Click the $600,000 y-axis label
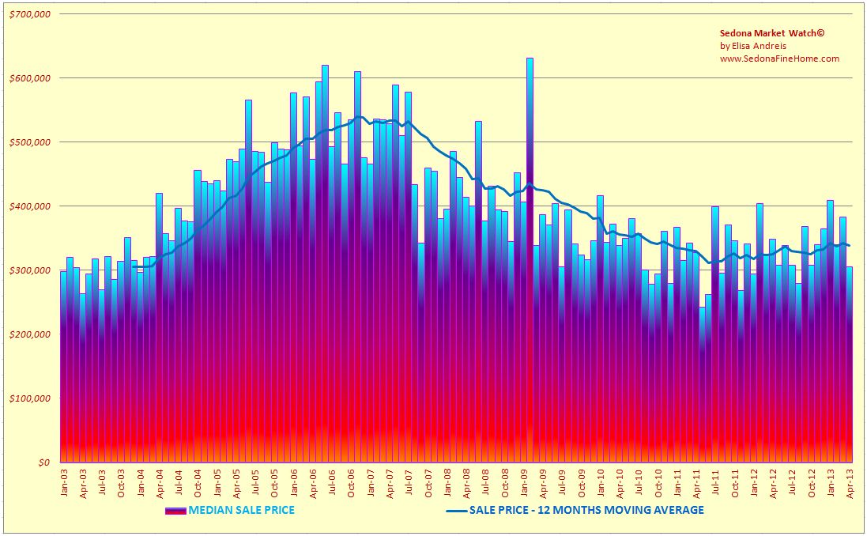The height and width of the screenshot is (536, 867). tap(30, 78)
